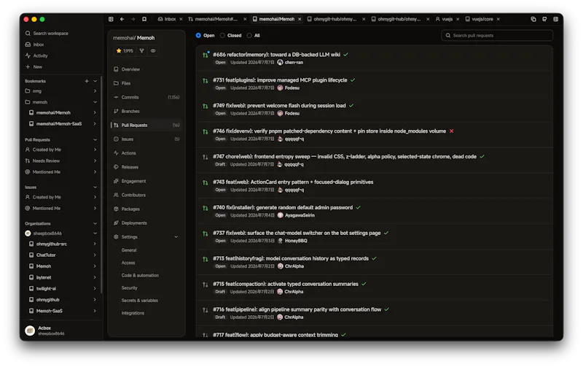This screenshot has height=367, width=583.
Task: Open Secrets & variables settings
Action: pos(139,301)
